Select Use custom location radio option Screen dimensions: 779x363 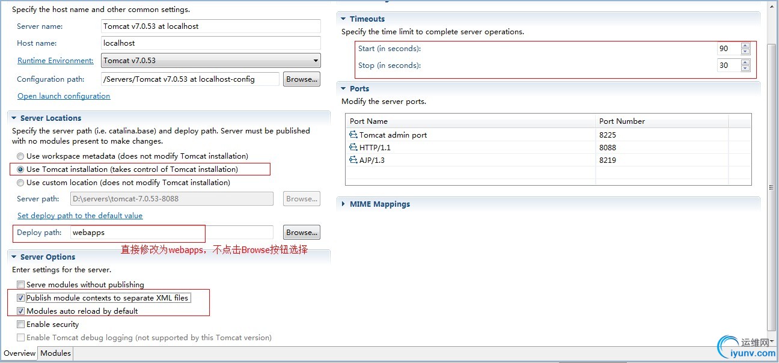tap(20, 183)
